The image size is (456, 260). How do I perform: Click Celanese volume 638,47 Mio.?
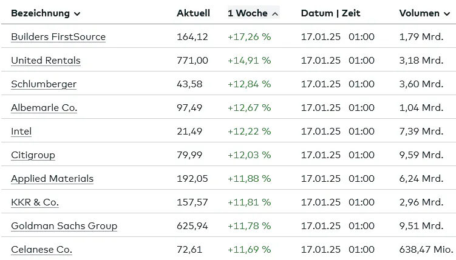(426, 250)
